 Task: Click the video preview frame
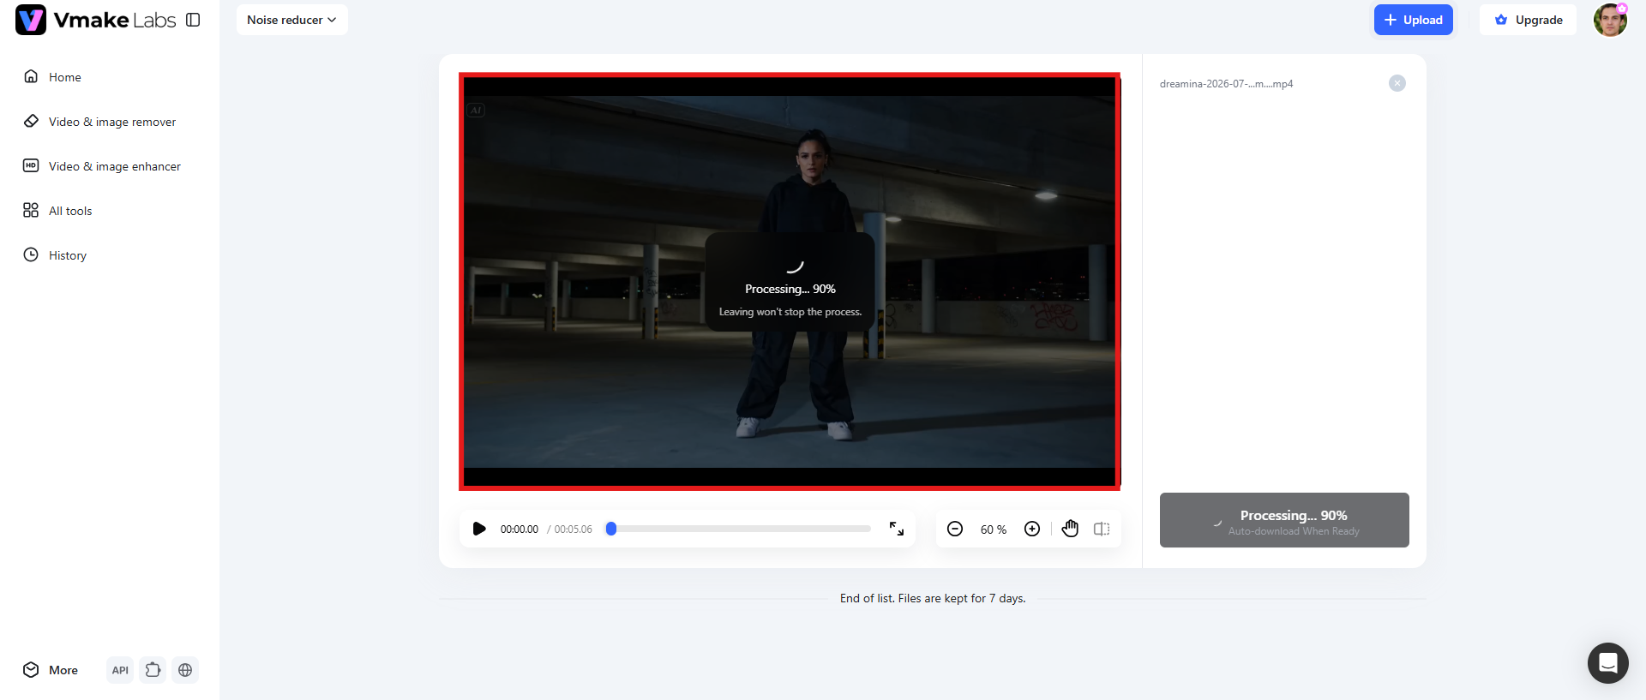(790, 282)
